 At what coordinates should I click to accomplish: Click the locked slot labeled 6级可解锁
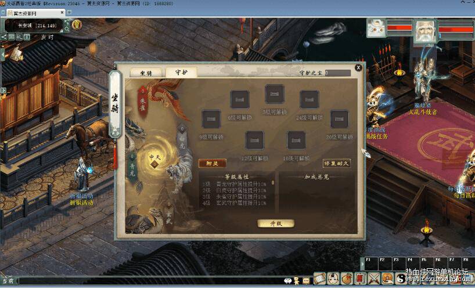pyautogui.click(x=240, y=100)
